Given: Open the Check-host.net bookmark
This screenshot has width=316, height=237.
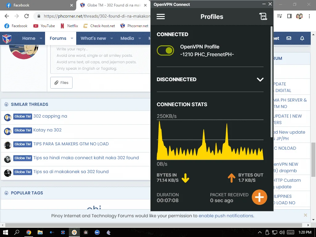Looking at the screenshot, I should pos(99,26).
